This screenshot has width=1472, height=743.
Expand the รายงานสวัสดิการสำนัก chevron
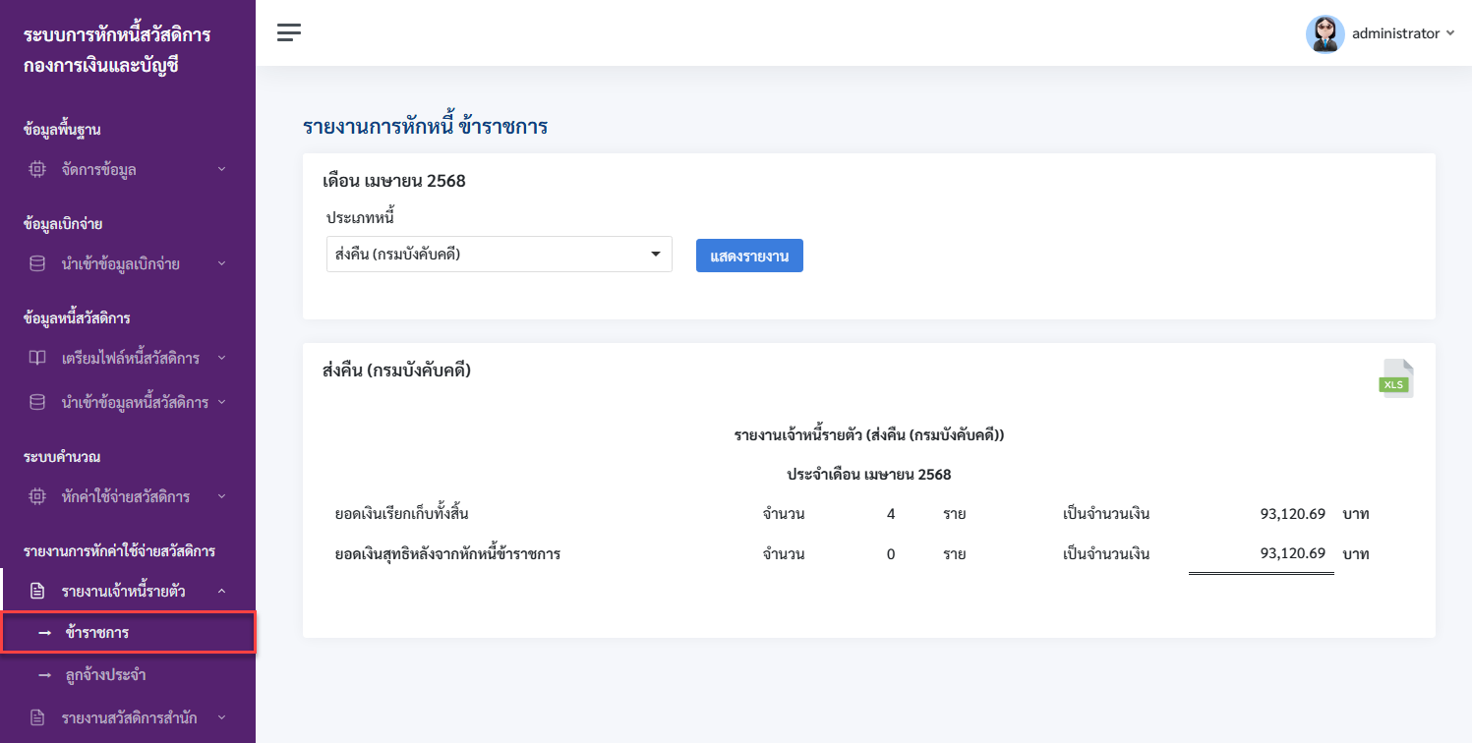click(221, 717)
